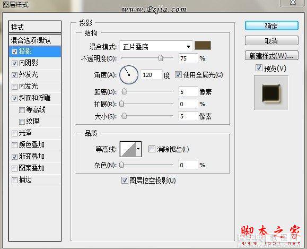Select the 内阴影 label in styles list
307x249 pixels.
pos(29,63)
